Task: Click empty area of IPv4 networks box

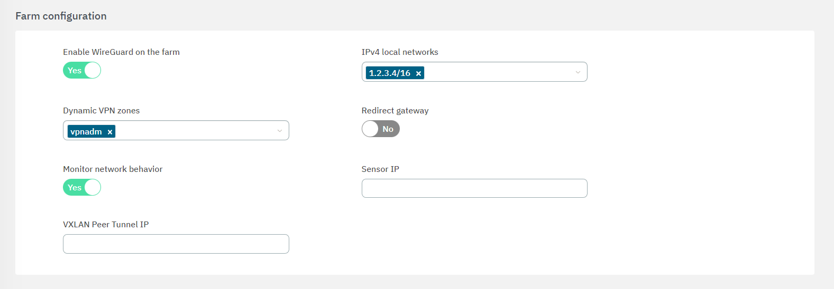Action: point(497,72)
